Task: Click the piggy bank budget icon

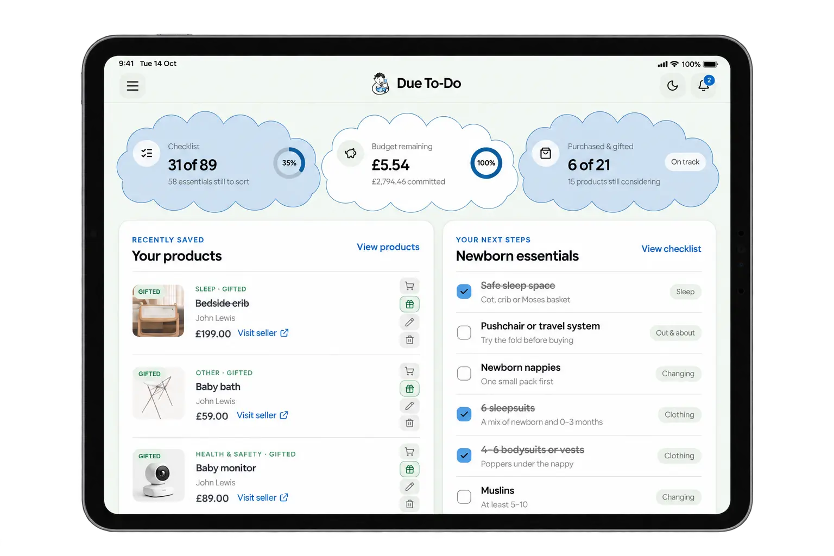Action: coord(351,154)
